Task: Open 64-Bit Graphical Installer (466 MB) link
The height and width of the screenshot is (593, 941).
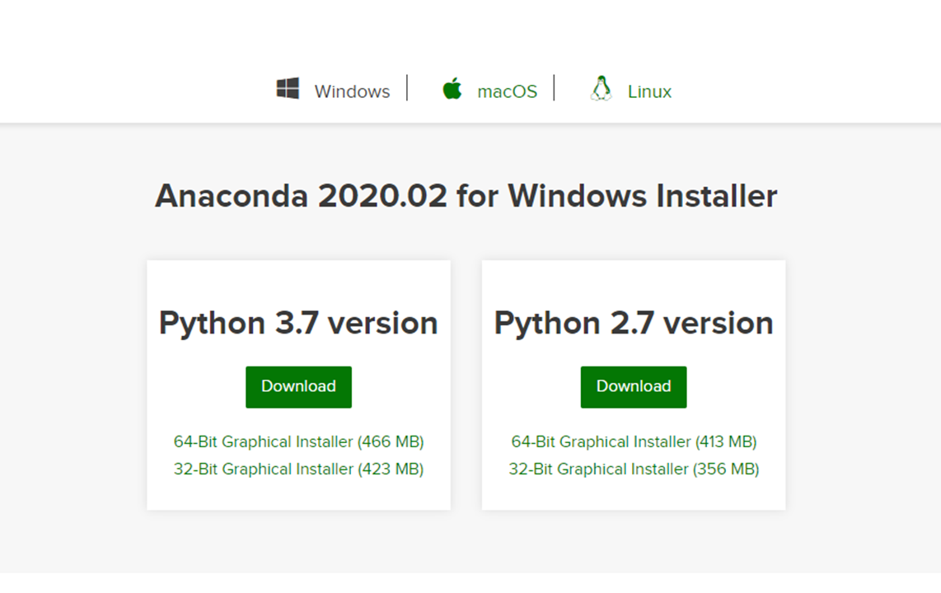Action: point(299,442)
